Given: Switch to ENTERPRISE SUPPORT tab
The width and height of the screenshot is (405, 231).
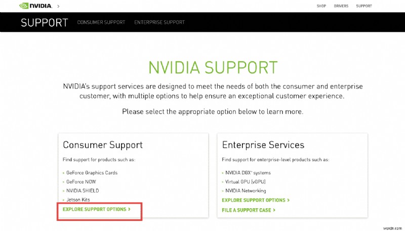Looking at the screenshot, I should 159,22.
